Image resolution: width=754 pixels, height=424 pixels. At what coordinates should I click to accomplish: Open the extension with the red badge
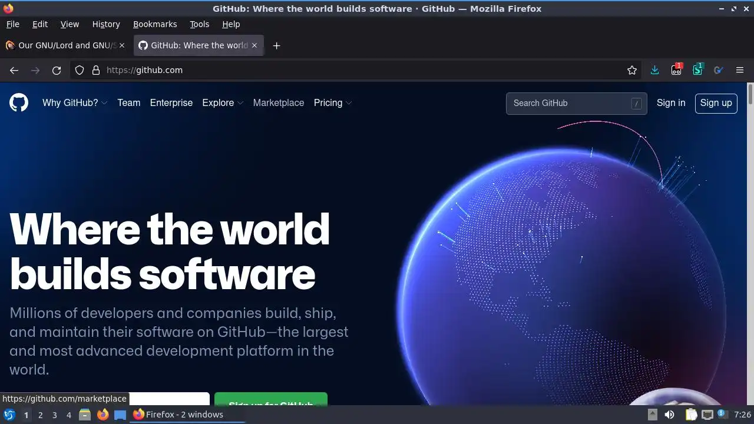676,69
